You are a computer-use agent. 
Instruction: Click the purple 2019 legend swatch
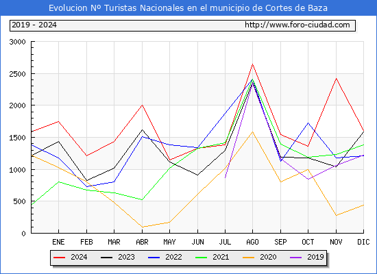pos(295,258)
